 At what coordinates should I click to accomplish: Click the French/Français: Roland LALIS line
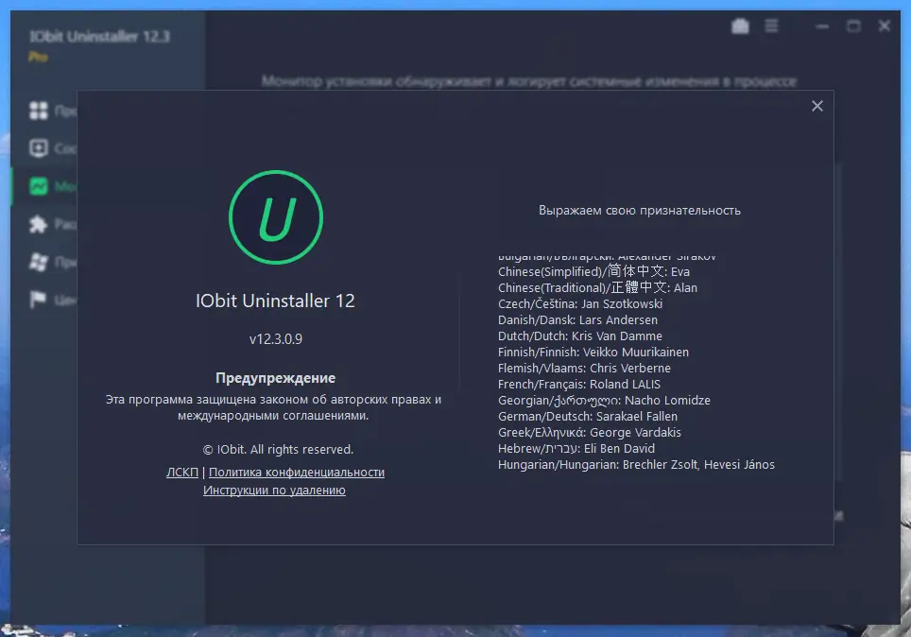[578, 384]
